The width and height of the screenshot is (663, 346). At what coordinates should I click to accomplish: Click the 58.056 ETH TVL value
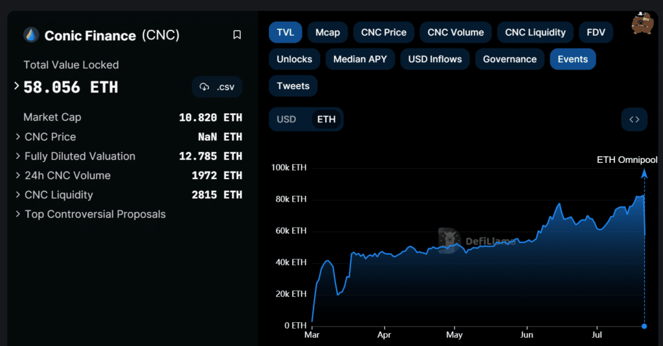point(71,87)
